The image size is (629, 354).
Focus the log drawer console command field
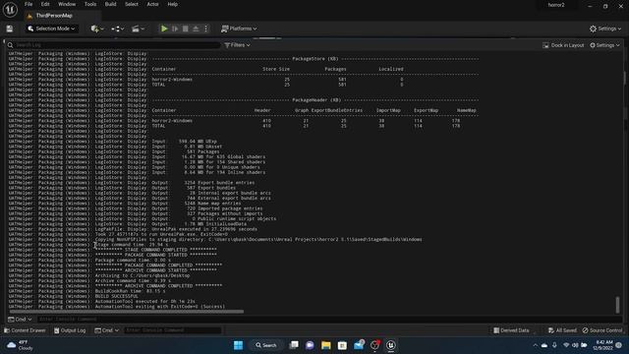[329, 319]
